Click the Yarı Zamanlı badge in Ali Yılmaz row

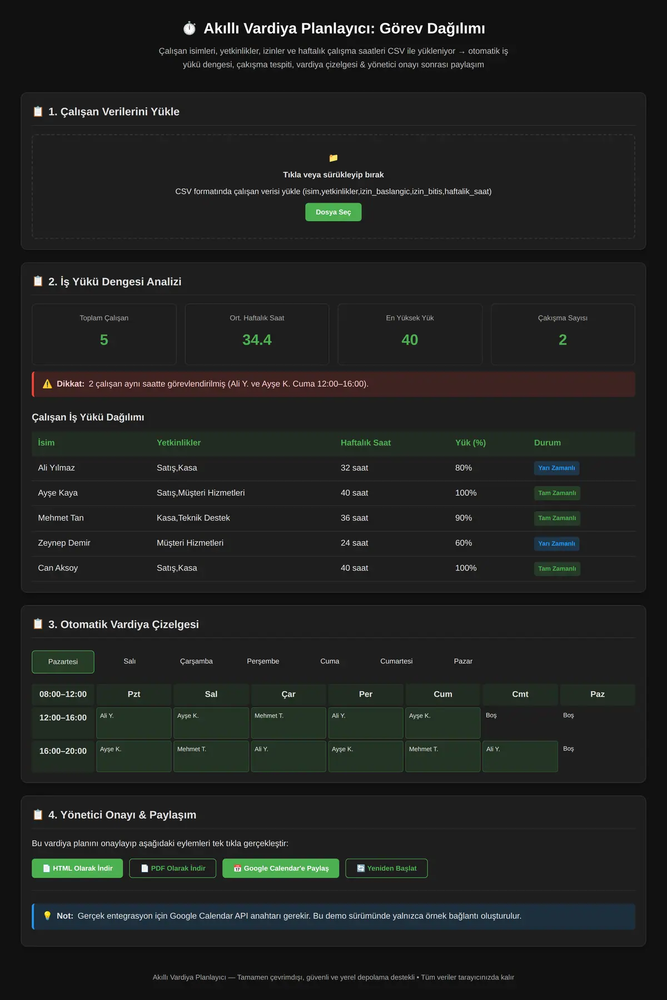pyautogui.click(x=556, y=468)
